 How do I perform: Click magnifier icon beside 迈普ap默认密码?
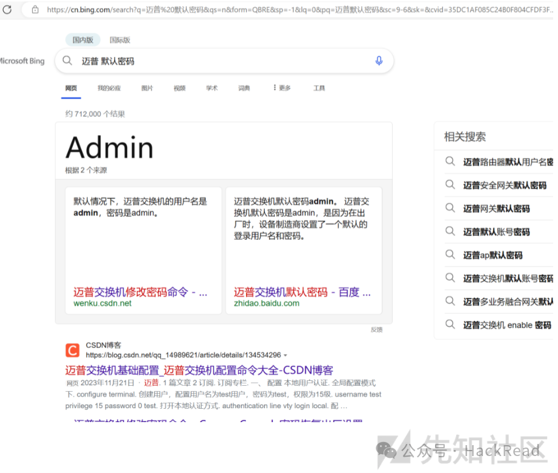(450, 254)
